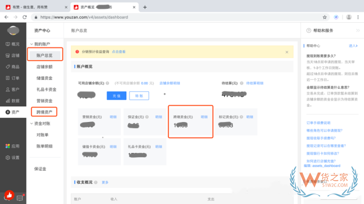Open the 提现收取手续费吗? help link
Screen dimensions: 364x204
click(x=321, y=138)
